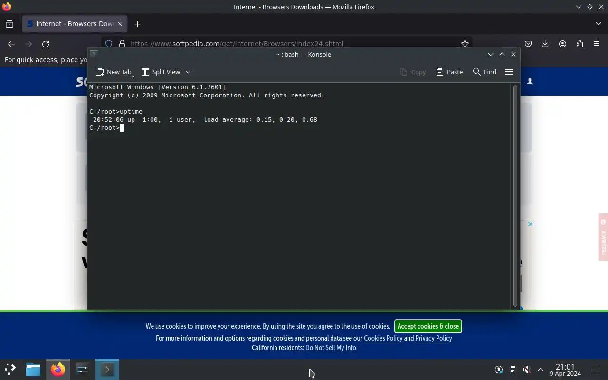The width and height of the screenshot is (608, 380).
Task: Open a New Tab in Konsole
Action: click(113, 72)
